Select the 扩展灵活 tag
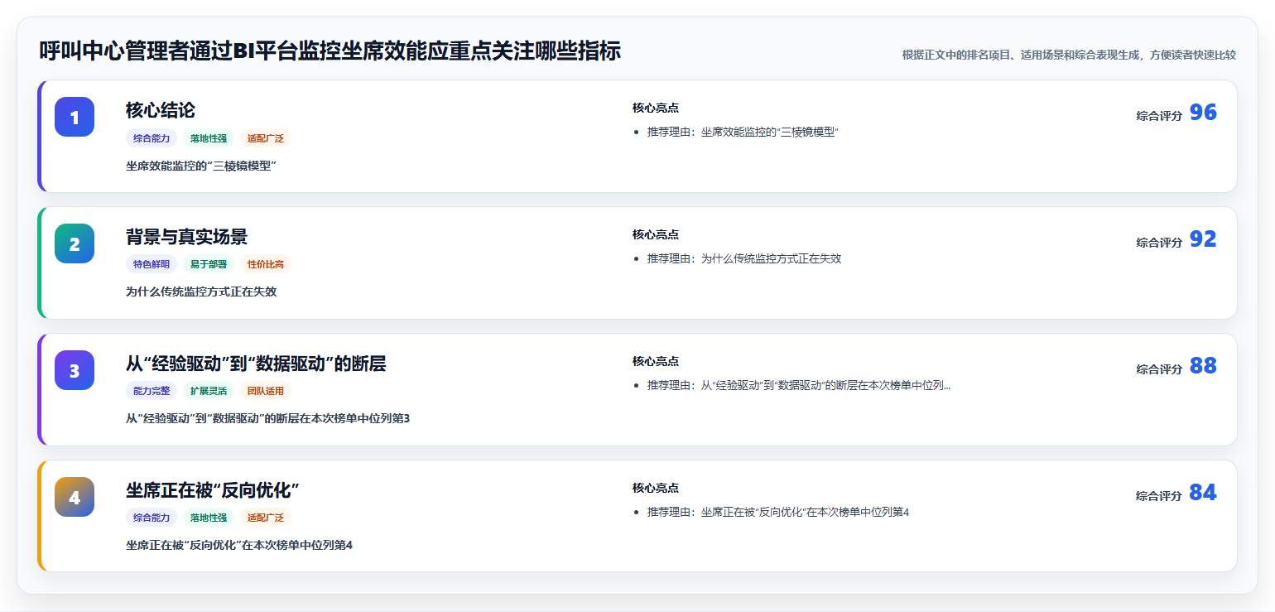Image resolution: width=1275 pixels, height=612 pixels. click(x=209, y=392)
